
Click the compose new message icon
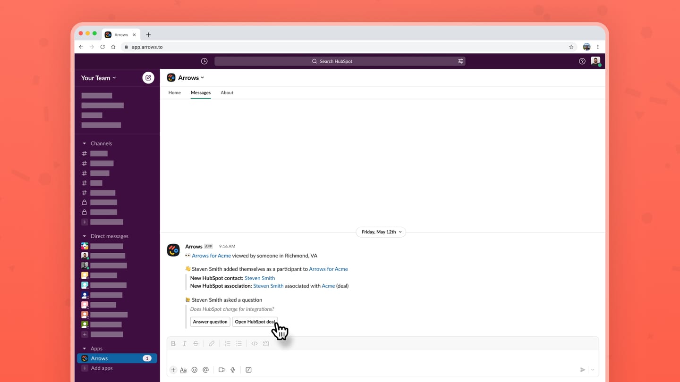[148, 78]
